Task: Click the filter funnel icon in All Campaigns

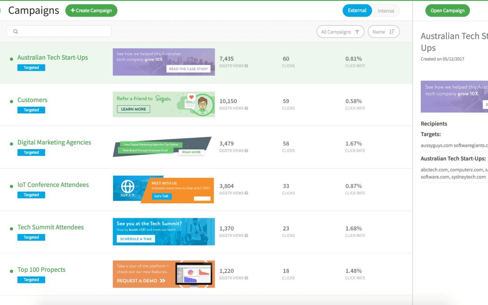Action: 357,32
